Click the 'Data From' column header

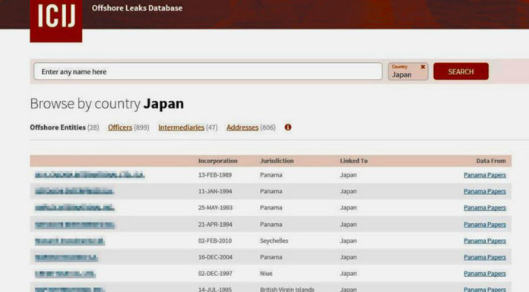coord(491,161)
